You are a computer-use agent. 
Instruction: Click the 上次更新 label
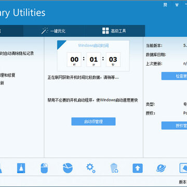pos(154,64)
